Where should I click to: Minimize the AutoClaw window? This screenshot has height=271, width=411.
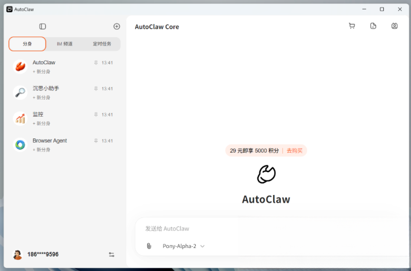click(364, 9)
